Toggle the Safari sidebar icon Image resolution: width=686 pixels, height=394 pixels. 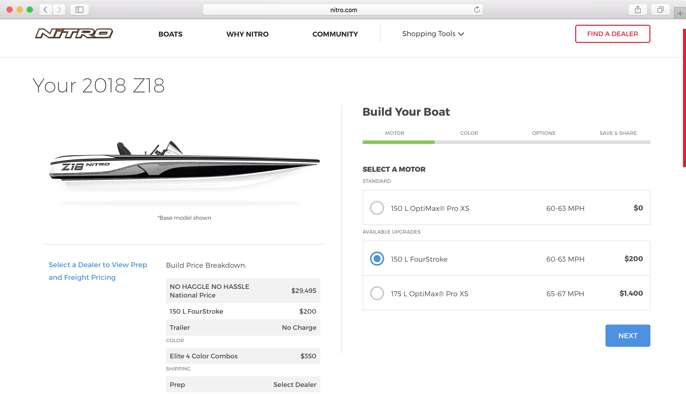pyautogui.click(x=79, y=10)
